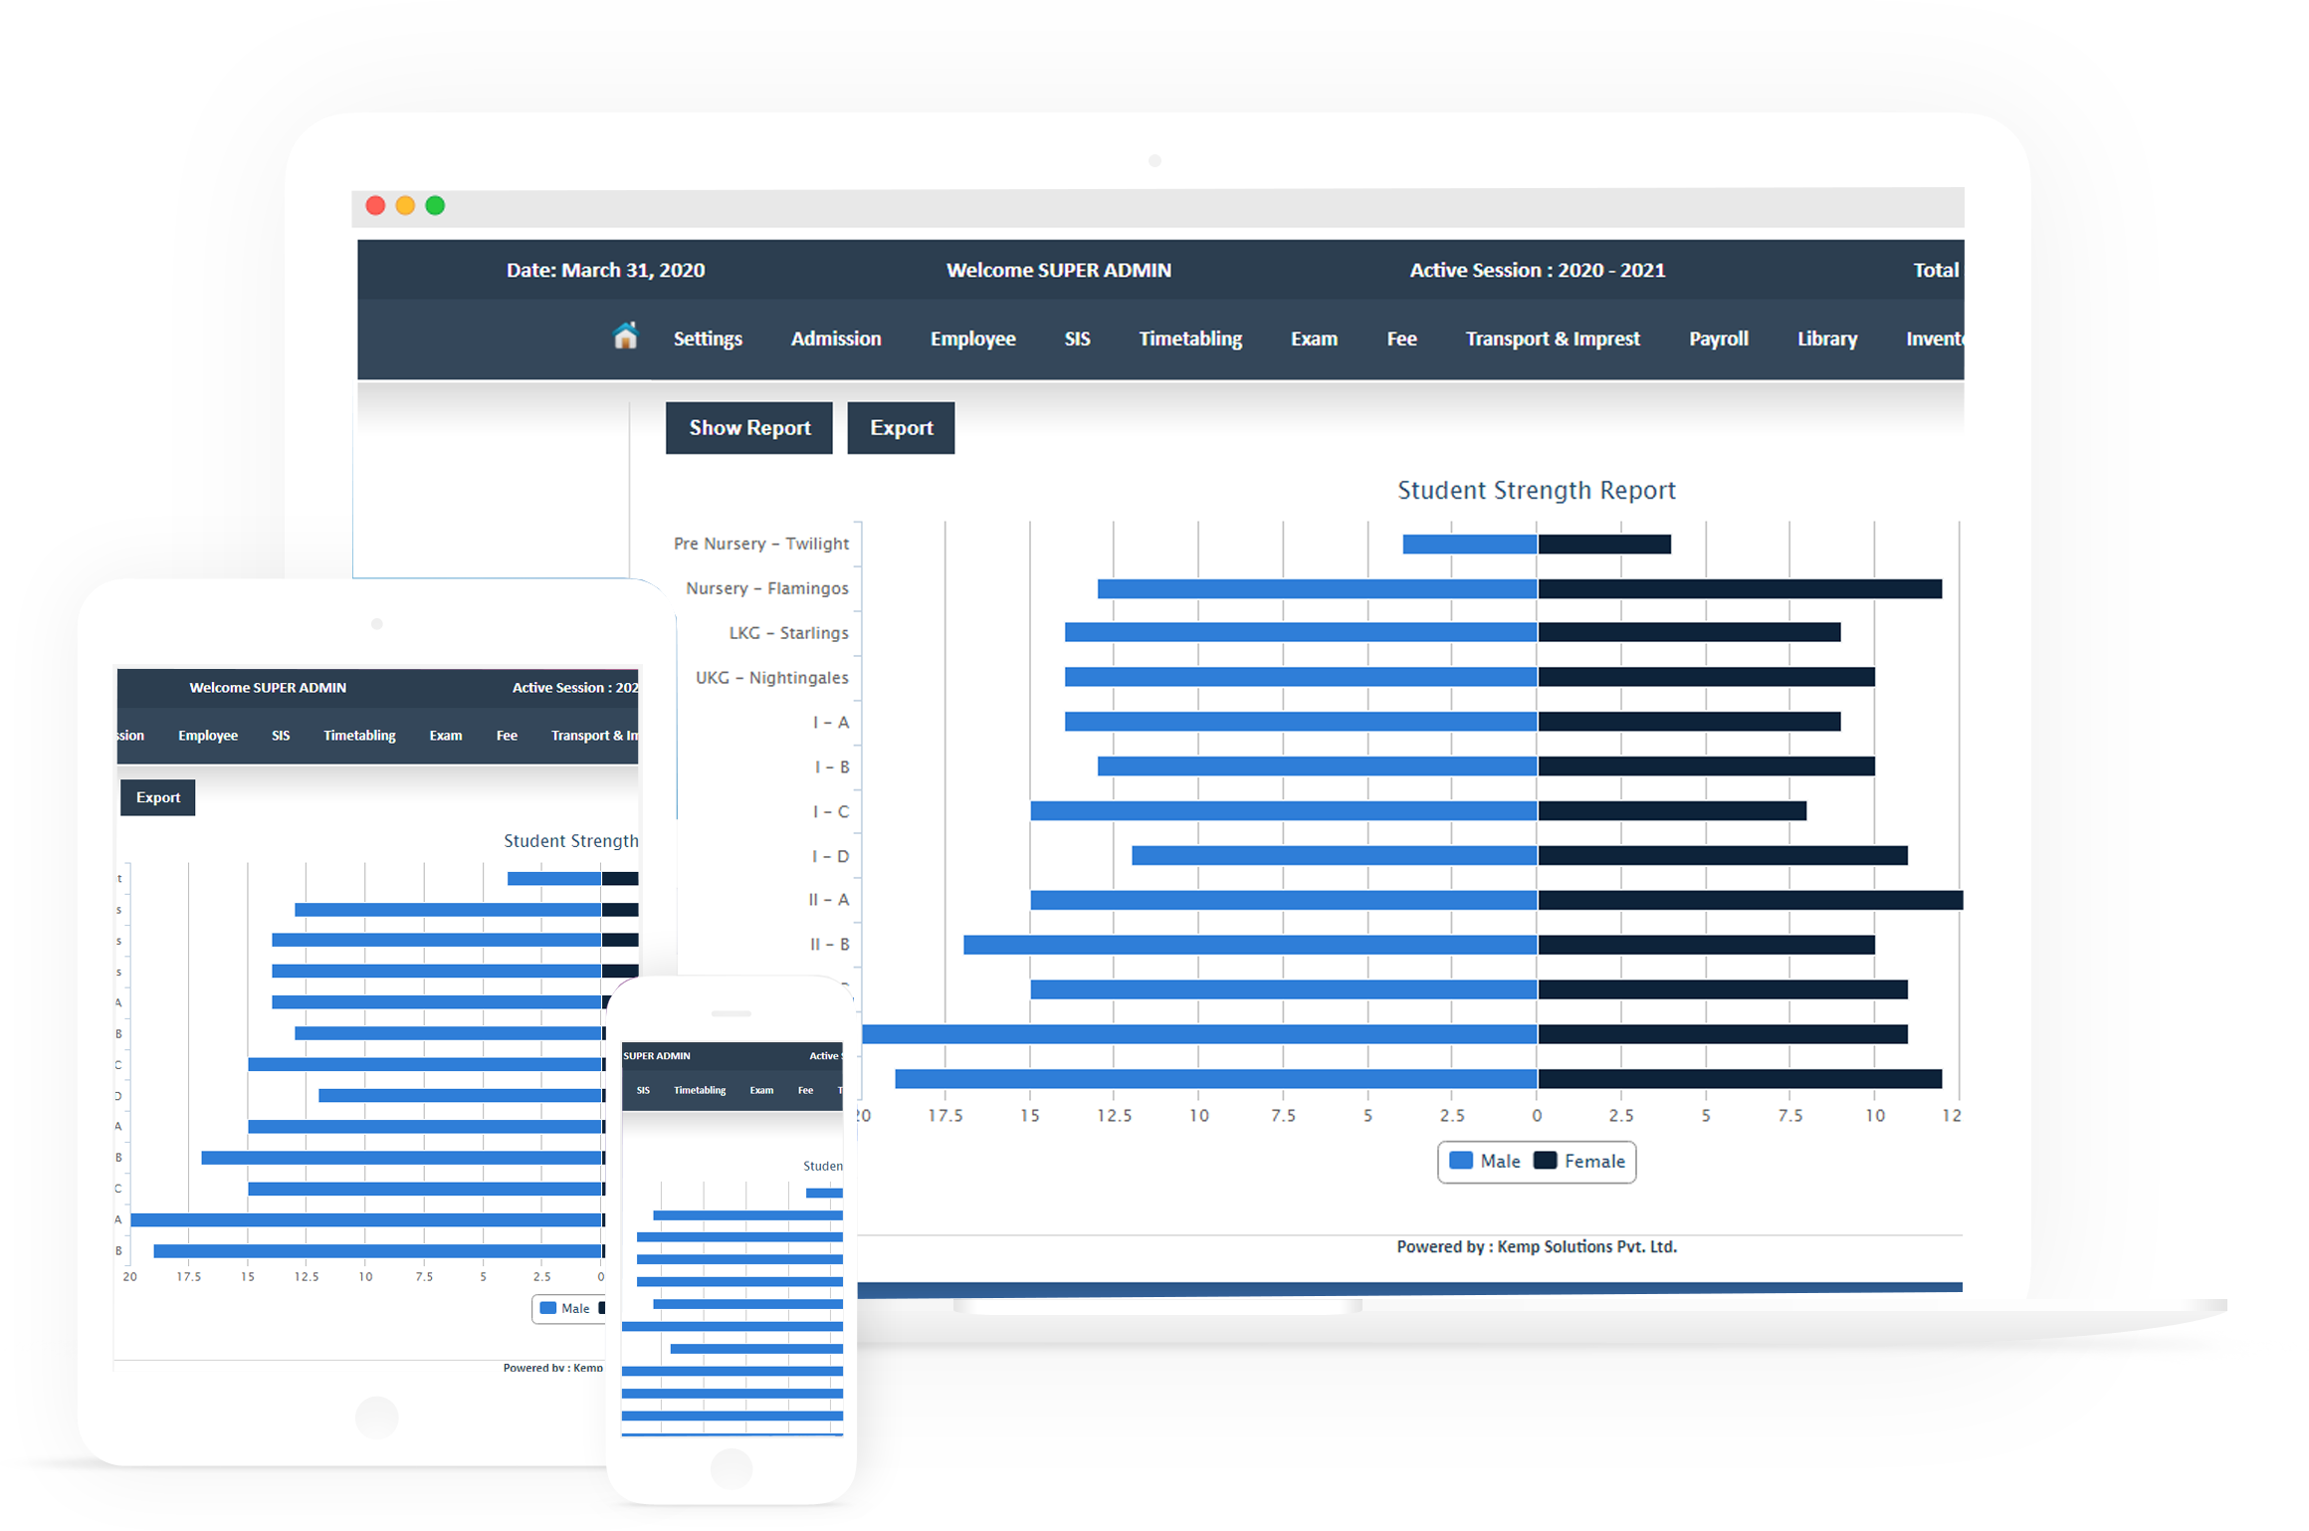Open the SIS menu on laptop
Viewport: 2309px width, 1531px height.
pos(1077,339)
